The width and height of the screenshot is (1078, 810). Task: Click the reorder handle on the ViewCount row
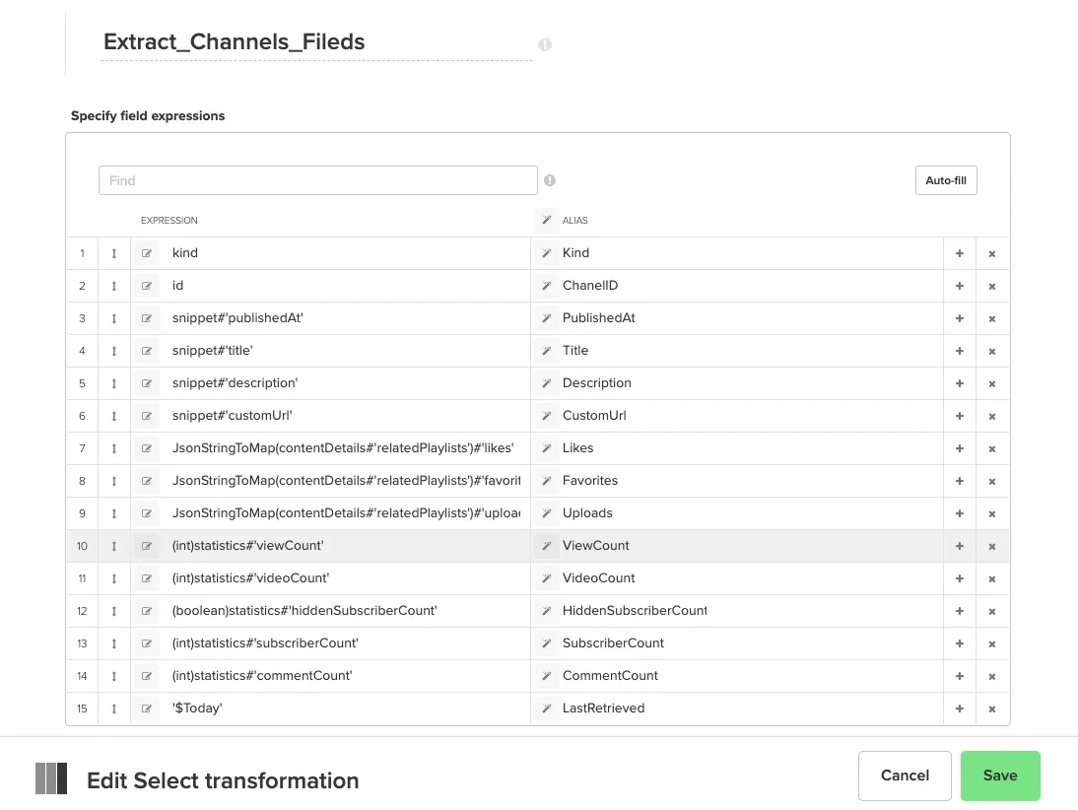point(114,545)
